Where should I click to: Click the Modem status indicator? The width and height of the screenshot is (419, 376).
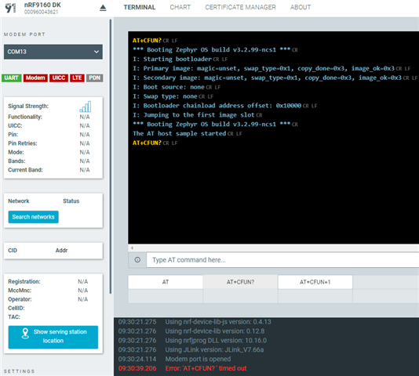click(x=35, y=78)
